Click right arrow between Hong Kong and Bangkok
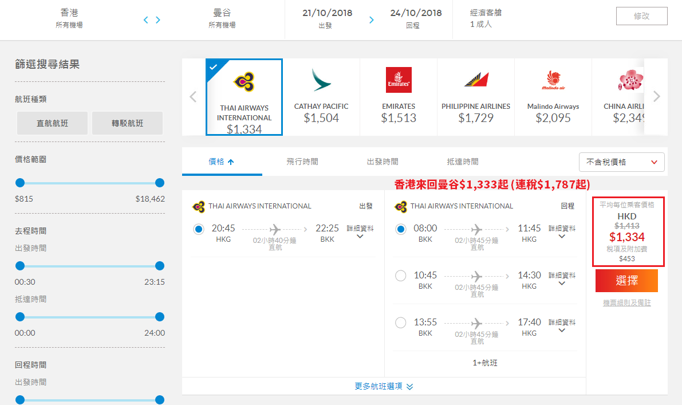 point(158,20)
